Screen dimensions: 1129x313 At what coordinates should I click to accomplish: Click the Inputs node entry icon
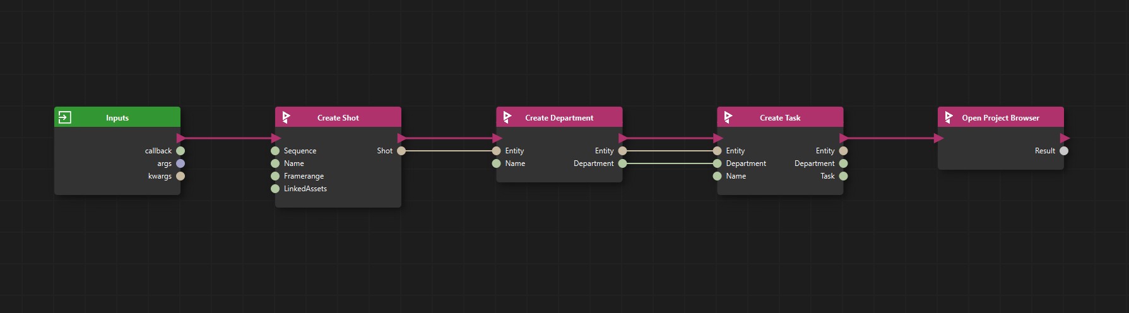(64, 117)
